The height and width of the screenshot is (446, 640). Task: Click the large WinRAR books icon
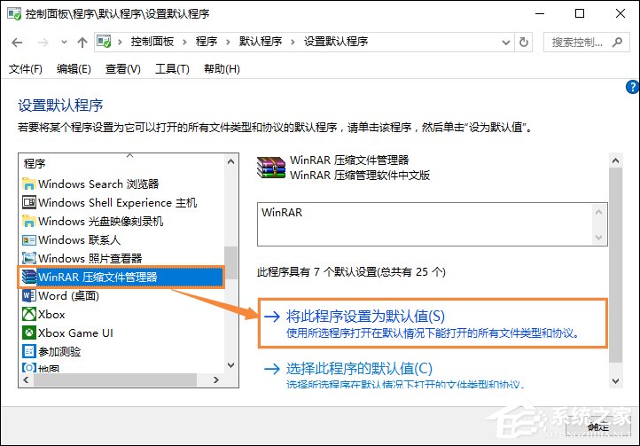tap(271, 168)
